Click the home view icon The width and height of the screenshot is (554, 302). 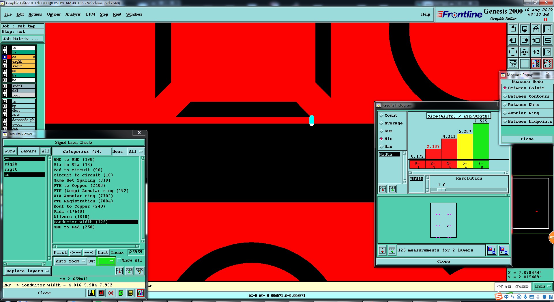pyautogui.click(x=536, y=29)
